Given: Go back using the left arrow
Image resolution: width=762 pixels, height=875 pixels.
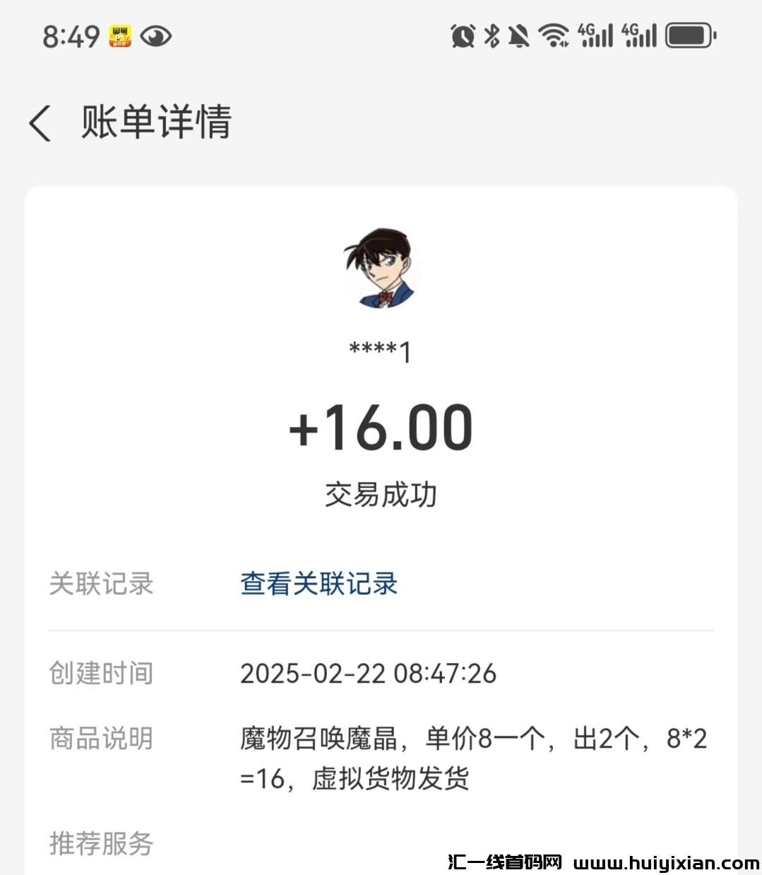Looking at the screenshot, I should point(40,123).
